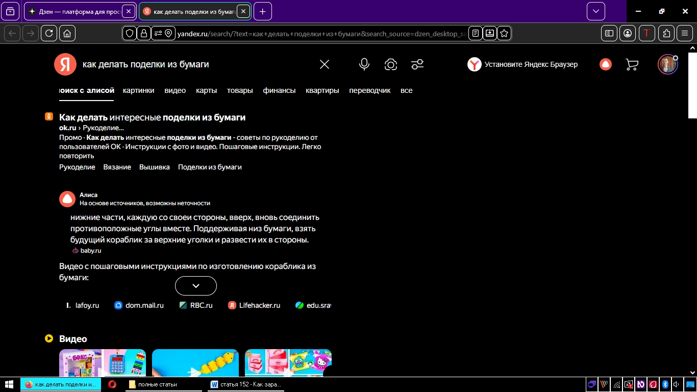
Task: Open the list all tabs dropdown
Action: pyautogui.click(x=595, y=11)
